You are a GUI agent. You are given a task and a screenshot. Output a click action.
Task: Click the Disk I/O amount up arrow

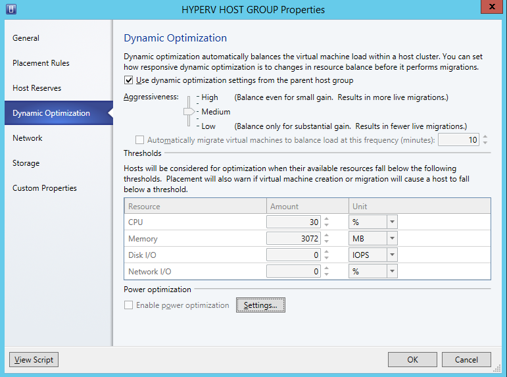pyautogui.click(x=327, y=252)
